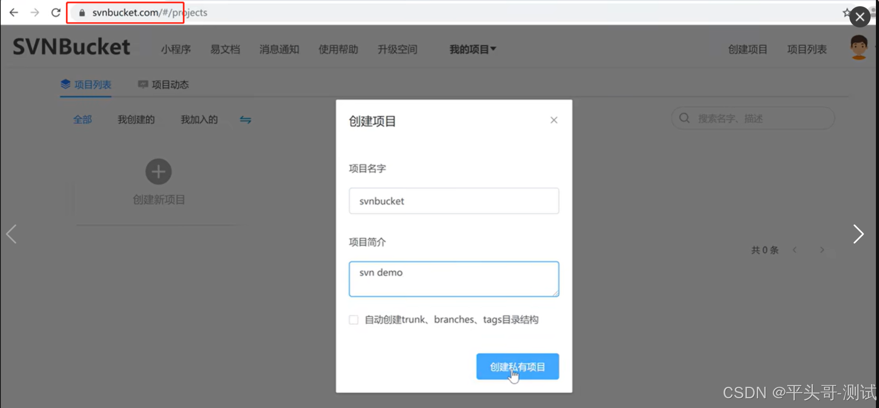Open the 消息通知 menu item

(279, 49)
